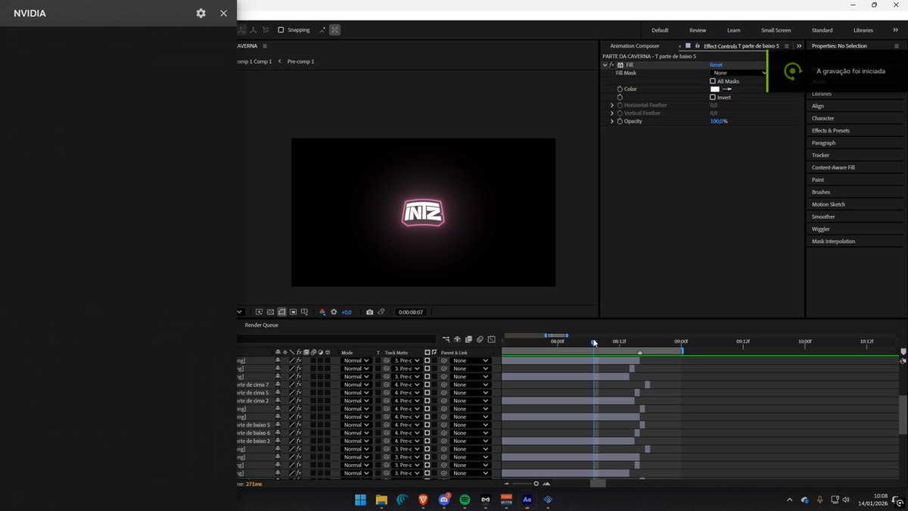The height and width of the screenshot is (511, 908).
Task: Open NVIDIA overlay settings gear
Action: pos(201,13)
